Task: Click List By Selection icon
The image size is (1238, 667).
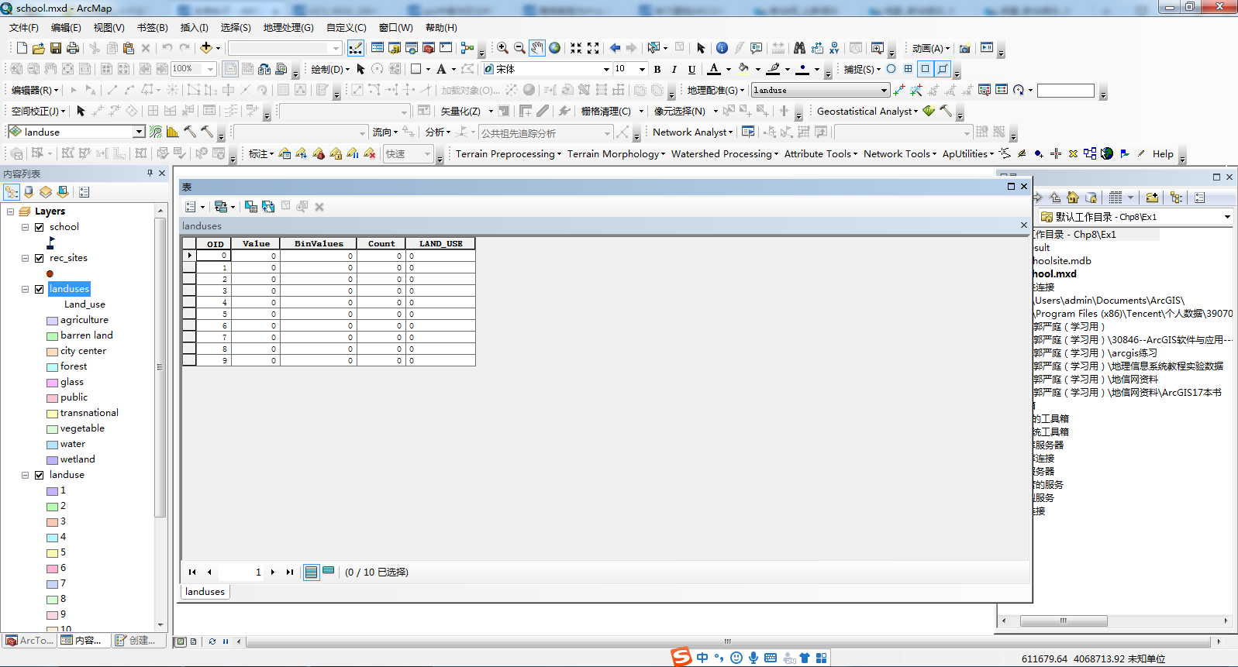Action: (x=63, y=192)
